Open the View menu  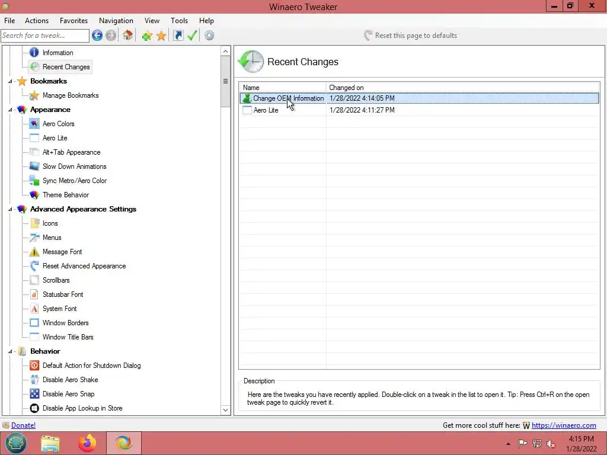pos(152,21)
